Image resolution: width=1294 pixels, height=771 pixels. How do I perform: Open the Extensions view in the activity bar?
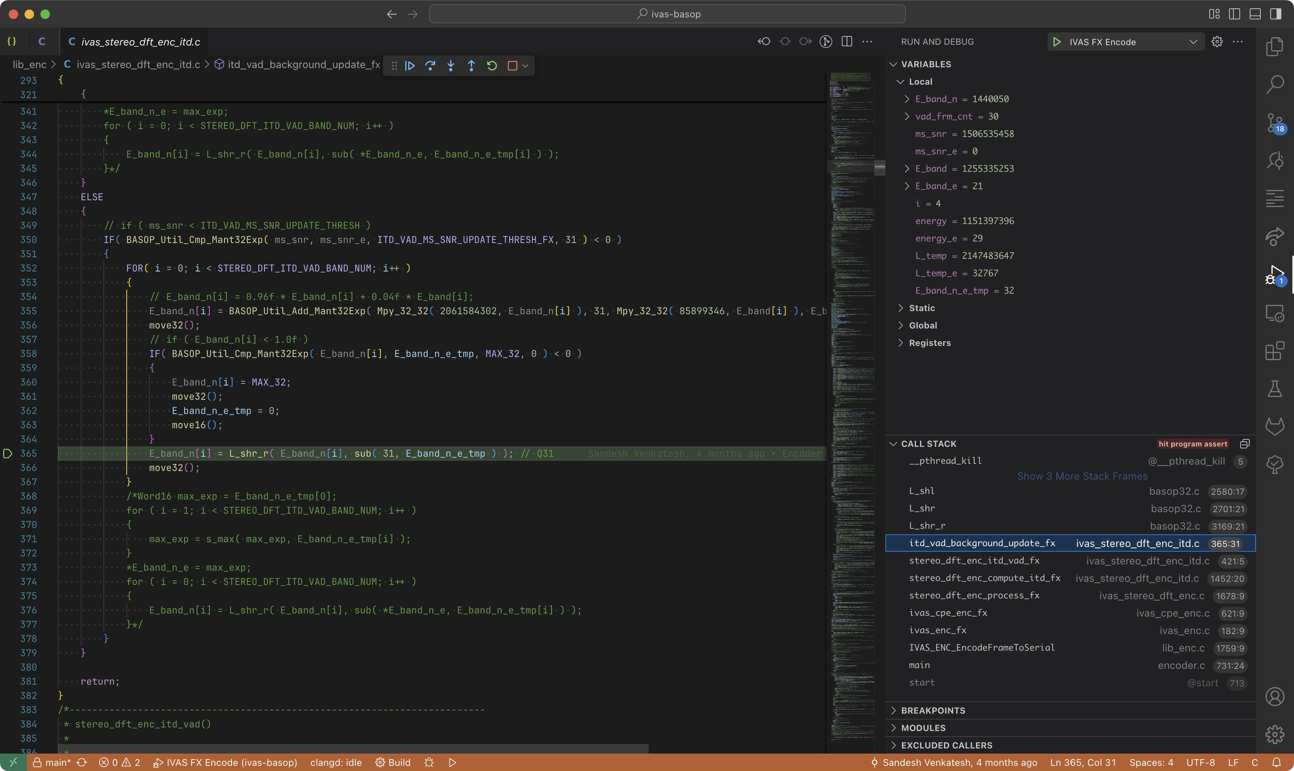point(1275,351)
